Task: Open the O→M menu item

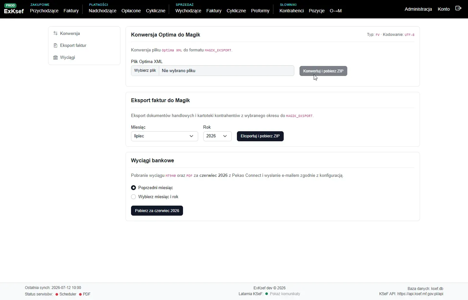Action: pyautogui.click(x=336, y=11)
